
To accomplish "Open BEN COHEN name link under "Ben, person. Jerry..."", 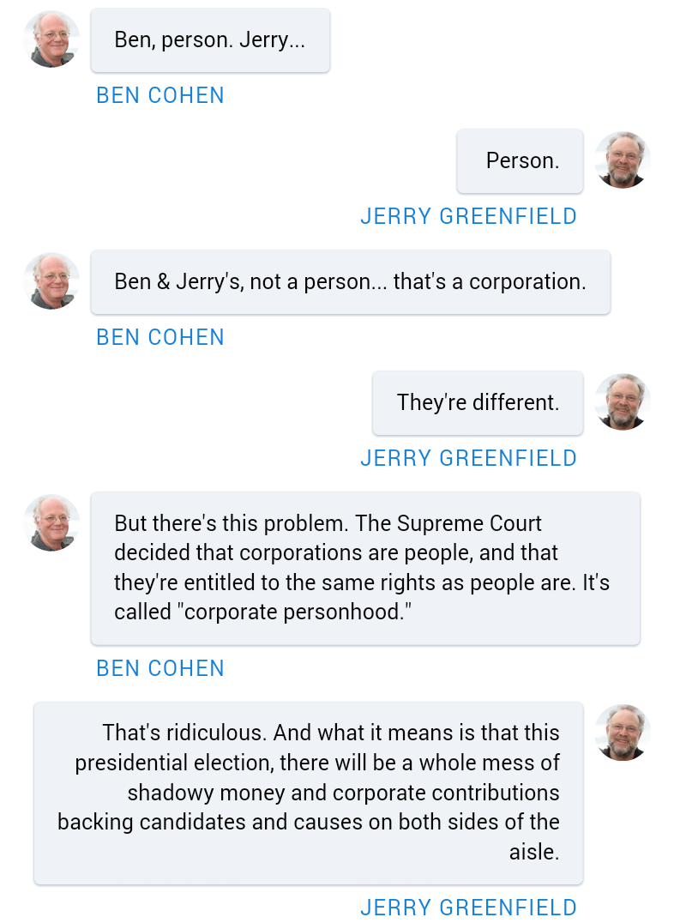I will point(160,95).
